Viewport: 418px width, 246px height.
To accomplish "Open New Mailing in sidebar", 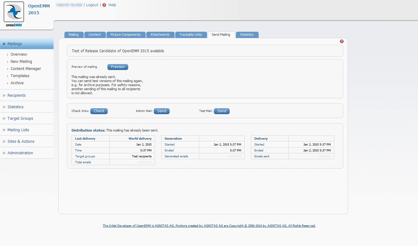I will pos(21,62).
